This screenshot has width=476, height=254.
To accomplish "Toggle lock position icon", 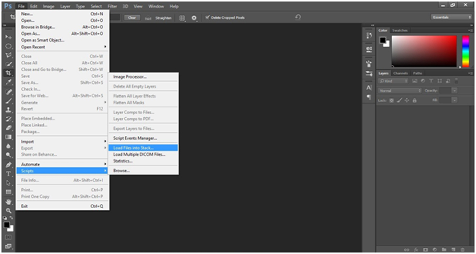I will [x=407, y=100].
